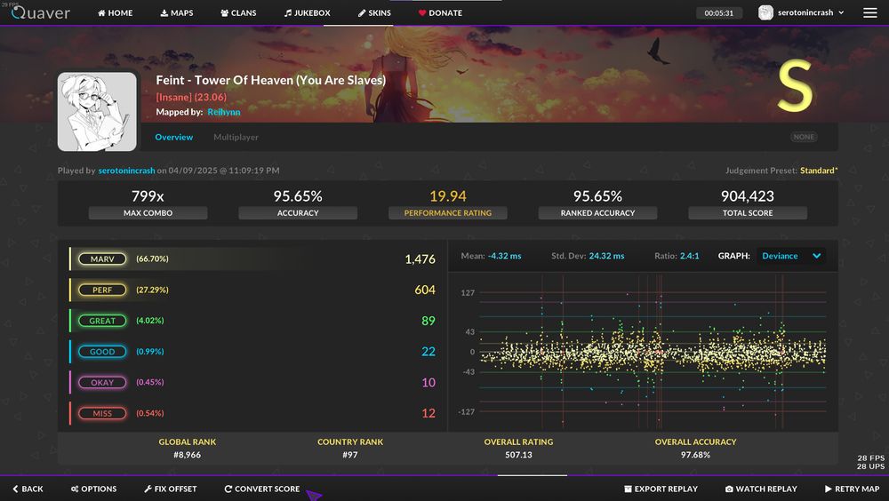Image resolution: width=889 pixels, height=501 pixels.
Task: Click the NONE modifiers badge
Action: coord(804,137)
